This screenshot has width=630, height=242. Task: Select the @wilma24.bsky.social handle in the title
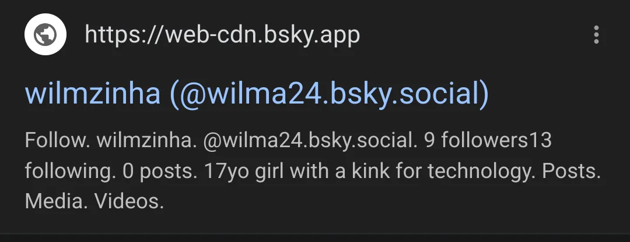point(329,94)
